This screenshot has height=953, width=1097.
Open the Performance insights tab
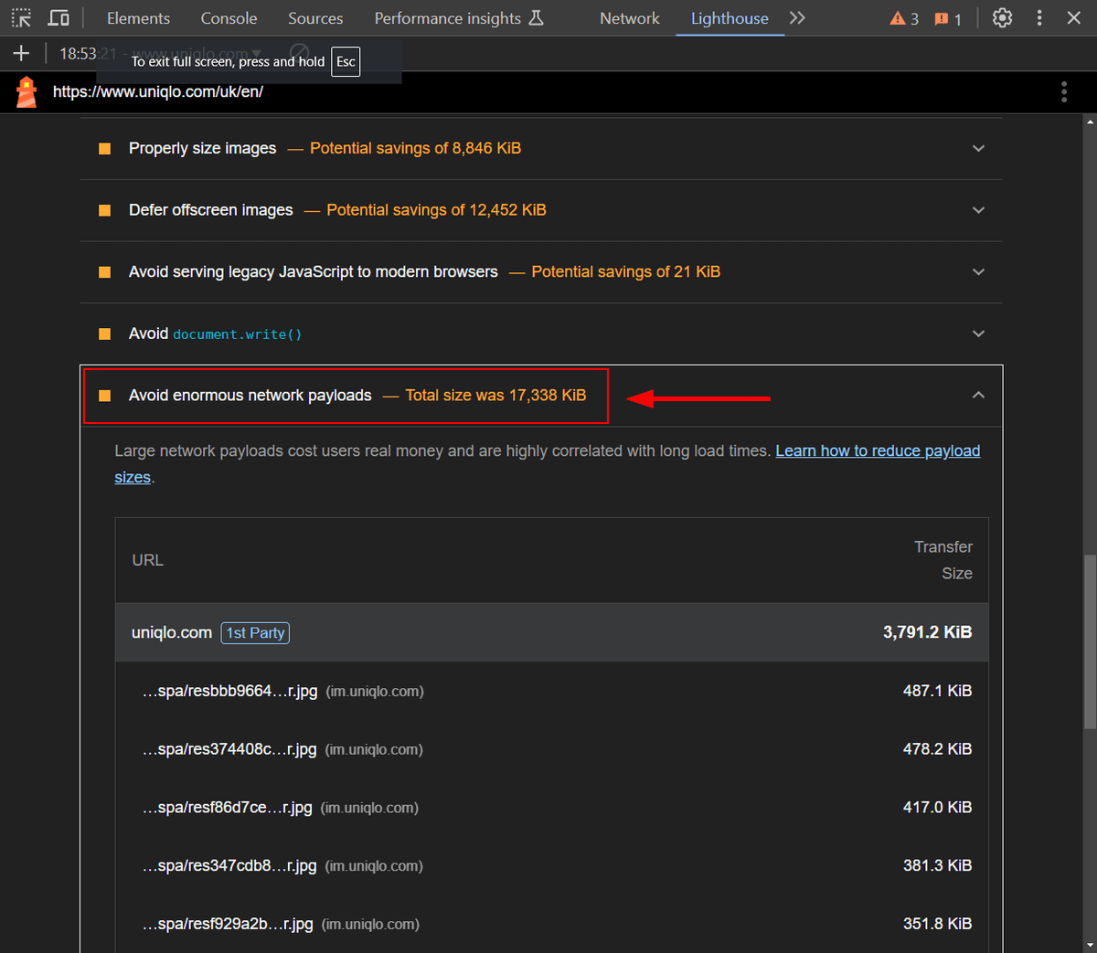coord(459,18)
